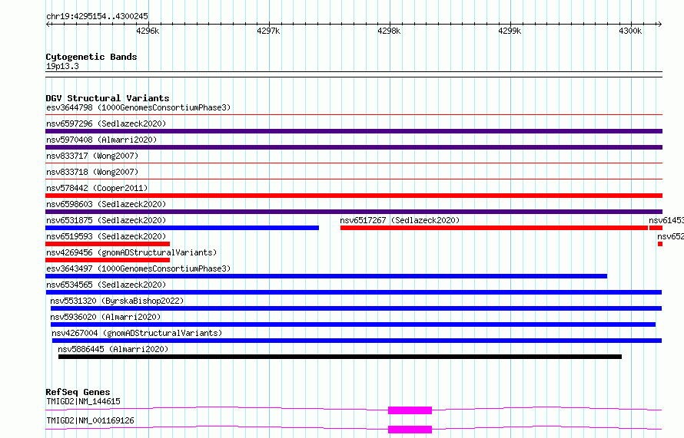The width and height of the screenshot is (684, 438).
Task: Click the 19p13.3 cytogenetic band label
Action: coord(62,66)
